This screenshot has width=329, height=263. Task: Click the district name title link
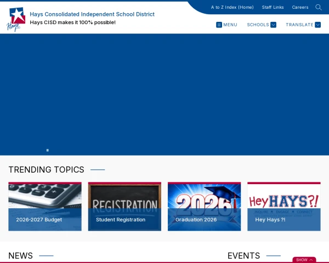(92, 14)
